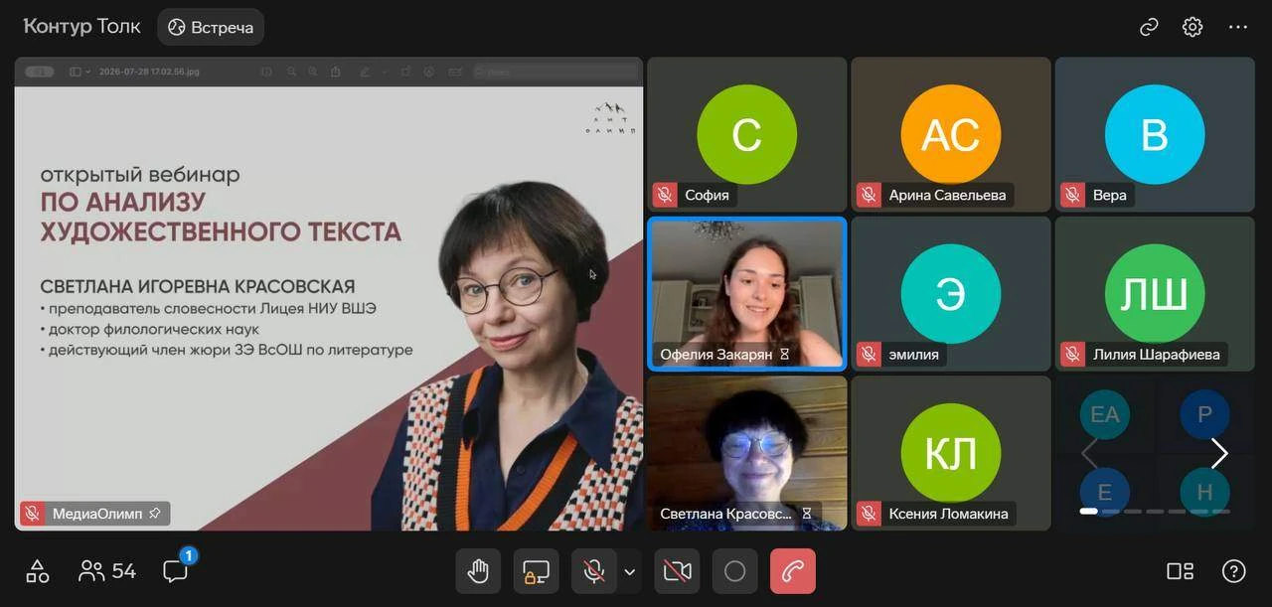Go to previous page of participants
Image resolution: width=1272 pixels, height=607 pixels.
[1089, 453]
